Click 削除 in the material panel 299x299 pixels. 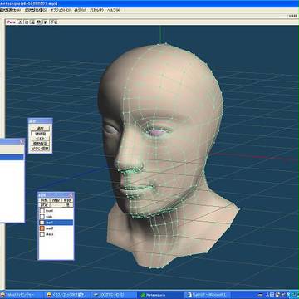point(67,200)
